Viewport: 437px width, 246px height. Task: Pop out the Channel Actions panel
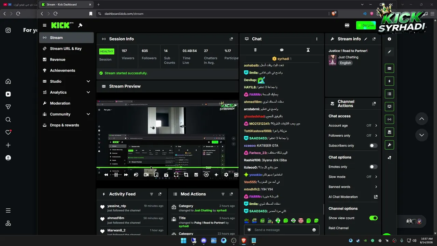coord(374,104)
